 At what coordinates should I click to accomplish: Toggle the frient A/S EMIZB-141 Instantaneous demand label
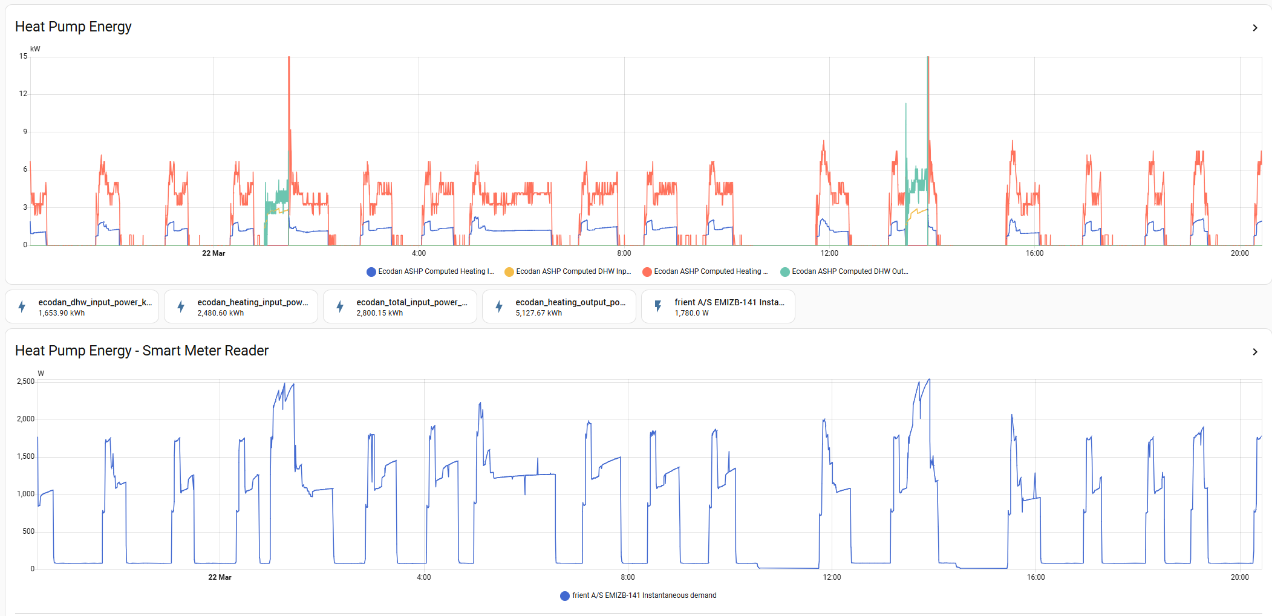pyautogui.click(x=644, y=596)
